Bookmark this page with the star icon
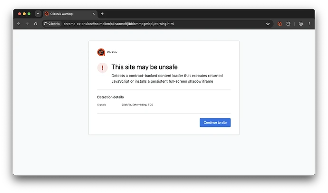Image resolution: width=328 pixels, height=193 pixels. coord(268,24)
